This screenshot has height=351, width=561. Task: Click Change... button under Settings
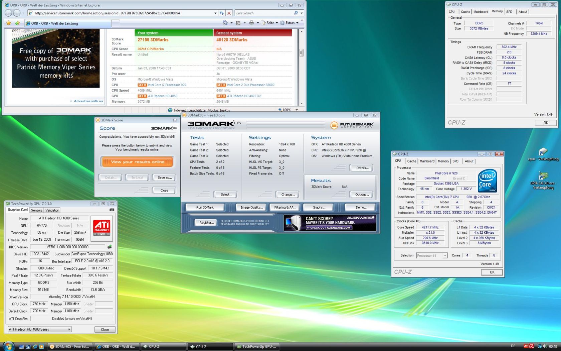point(288,195)
